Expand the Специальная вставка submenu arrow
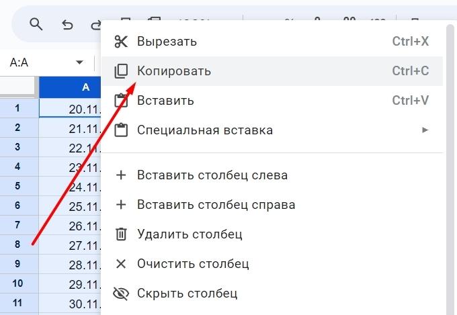Viewport: 457px width, 315px height. (x=425, y=130)
